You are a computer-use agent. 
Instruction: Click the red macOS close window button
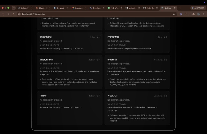click(x=3, y=8)
